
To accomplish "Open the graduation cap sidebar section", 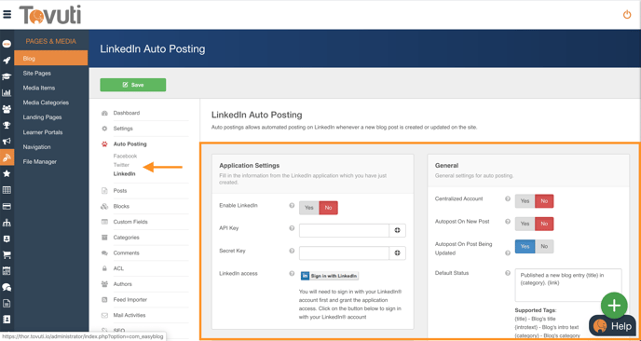I will pyautogui.click(x=7, y=76).
